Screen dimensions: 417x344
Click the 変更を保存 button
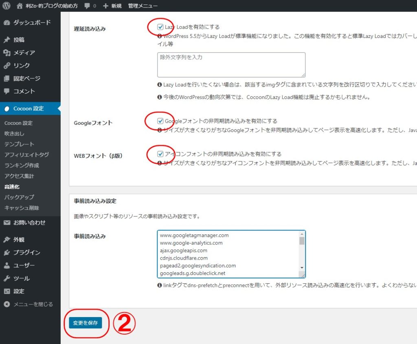85,322
